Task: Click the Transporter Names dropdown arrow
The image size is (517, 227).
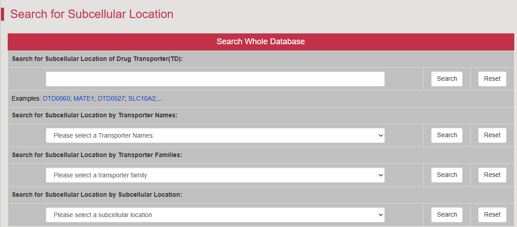Action: 380,135
